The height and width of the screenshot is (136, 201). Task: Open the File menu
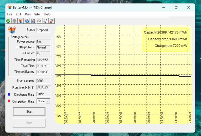click(x=10, y=14)
